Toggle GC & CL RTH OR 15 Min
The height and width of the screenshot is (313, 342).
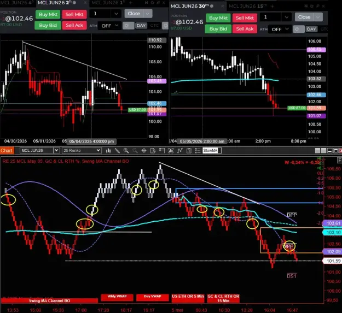[x=223, y=298]
